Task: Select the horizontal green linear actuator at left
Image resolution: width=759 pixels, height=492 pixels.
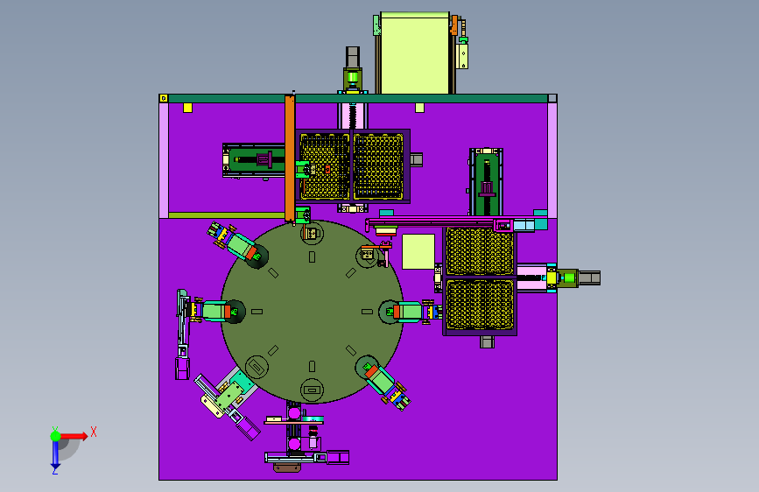Action: [254, 160]
